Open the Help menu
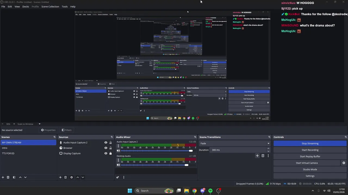The width and height of the screenshot is (348, 195). [x=73, y=6]
